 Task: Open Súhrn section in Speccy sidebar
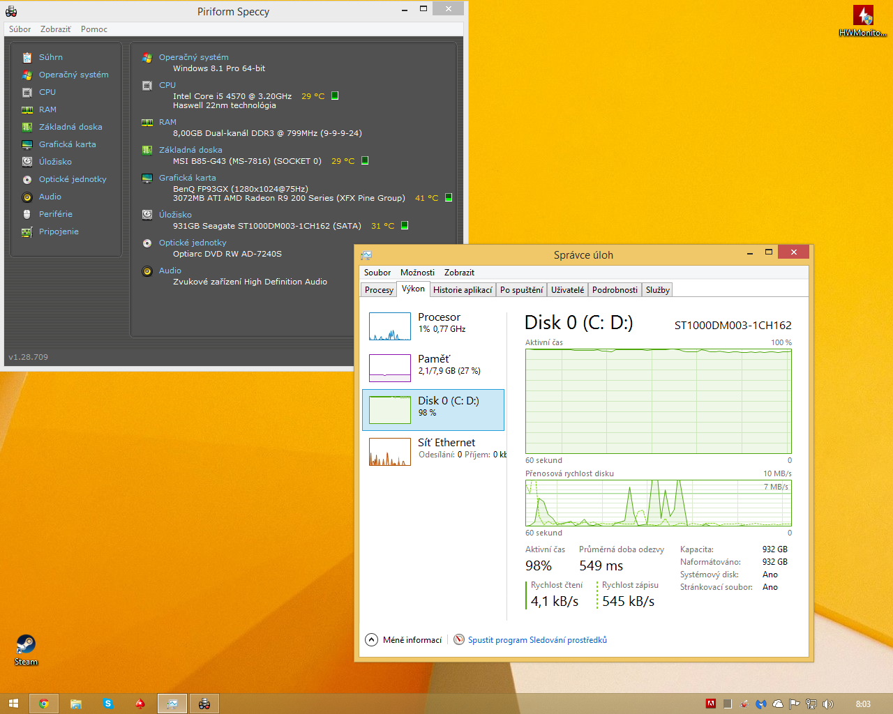50,57
